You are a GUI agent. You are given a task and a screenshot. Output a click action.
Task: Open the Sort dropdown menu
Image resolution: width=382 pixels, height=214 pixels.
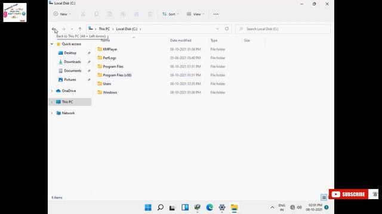pos(170,14)
